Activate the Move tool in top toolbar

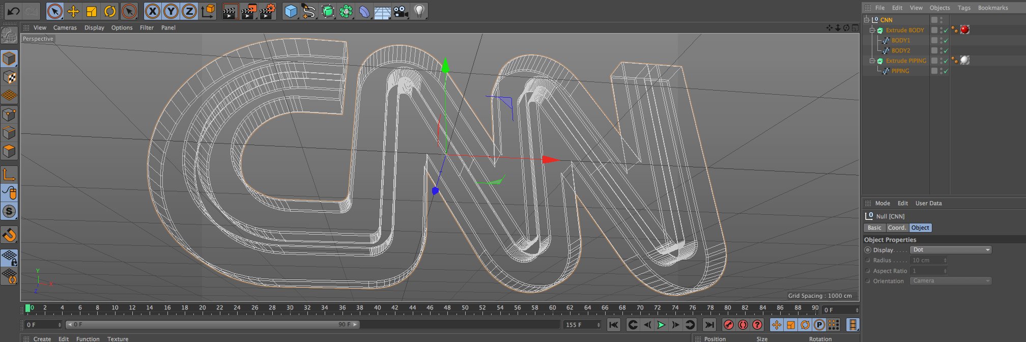pos(73,11)
